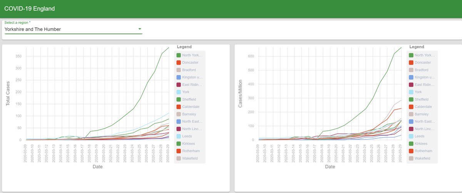Click 2020-03-29 date tick in Total Cases chart
The height and width of the screenshot is (193, 462).
pos(168,153)
